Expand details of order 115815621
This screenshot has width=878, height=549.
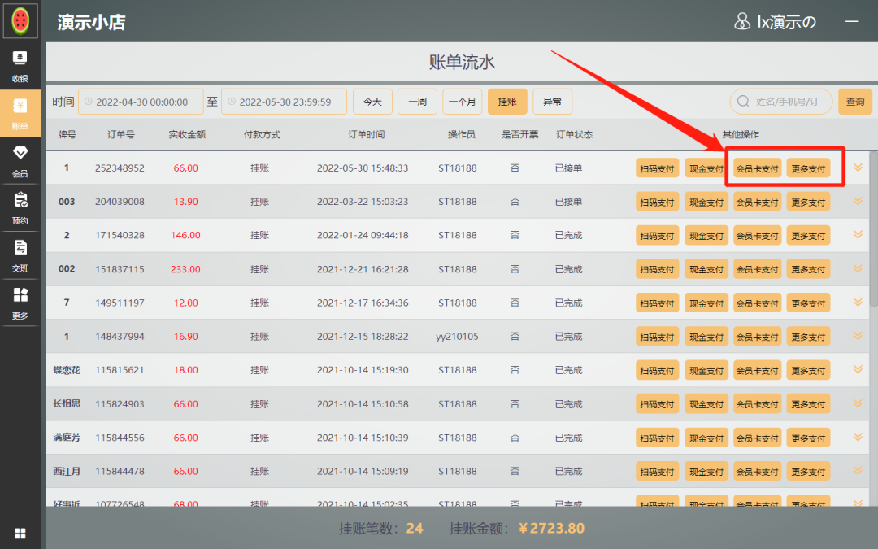(858, 370)
